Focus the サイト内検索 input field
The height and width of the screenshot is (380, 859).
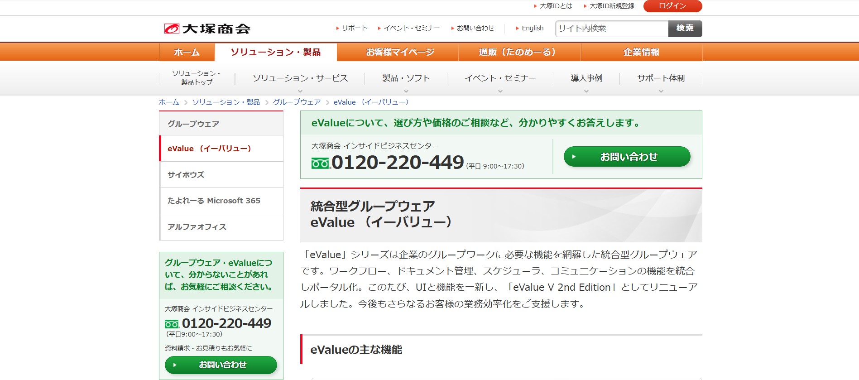point(612,29)
